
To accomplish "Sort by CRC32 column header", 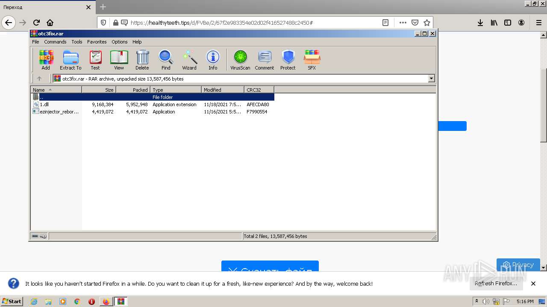I will pyautogui.click(x=259, y=90).
